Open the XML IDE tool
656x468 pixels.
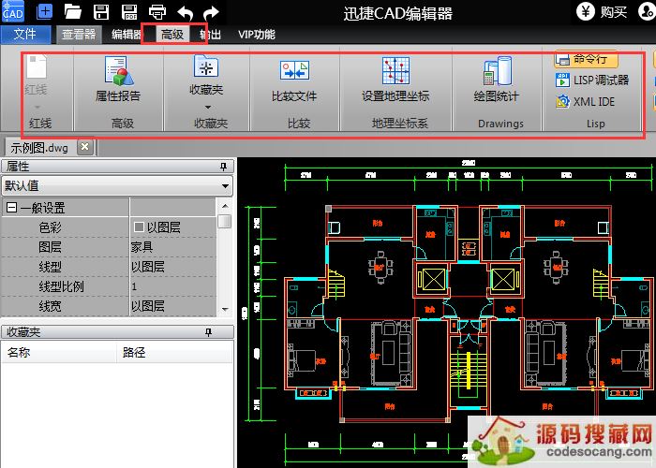click(x=592, y=100)
